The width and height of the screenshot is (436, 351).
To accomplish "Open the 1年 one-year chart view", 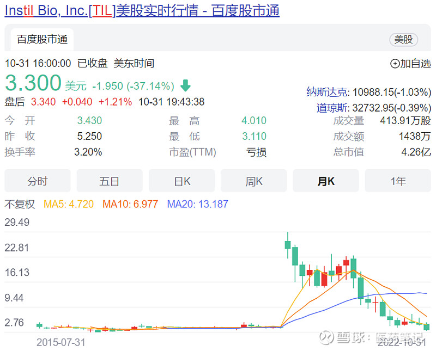I will pyautogui.click(x=398, y=181).
